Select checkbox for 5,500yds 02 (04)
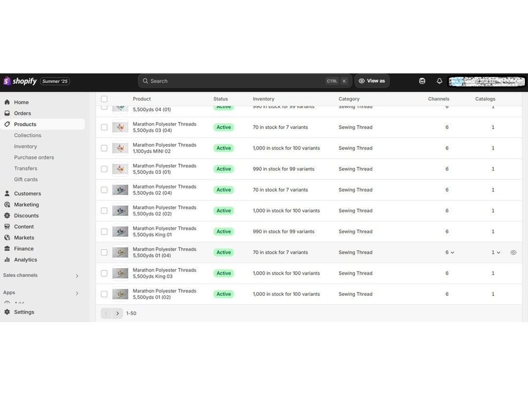Viewport: 528px width, 396px height. (104, 190)
